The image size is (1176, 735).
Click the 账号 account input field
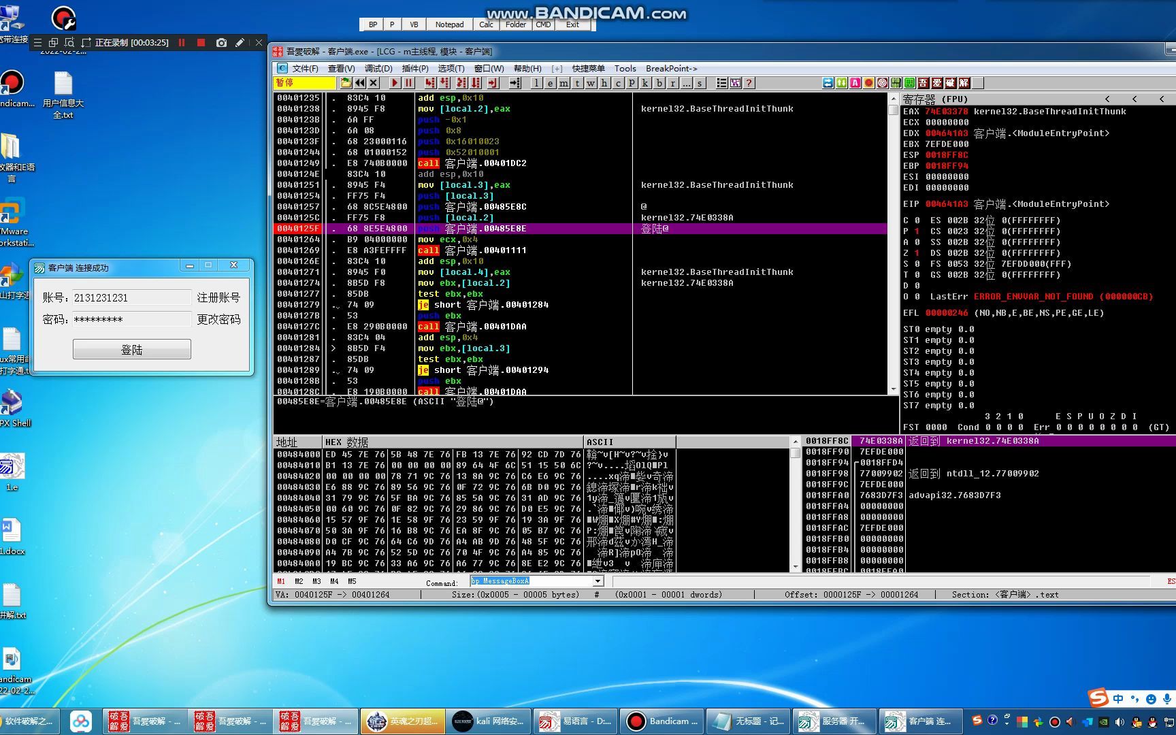[x=132, y=297]
